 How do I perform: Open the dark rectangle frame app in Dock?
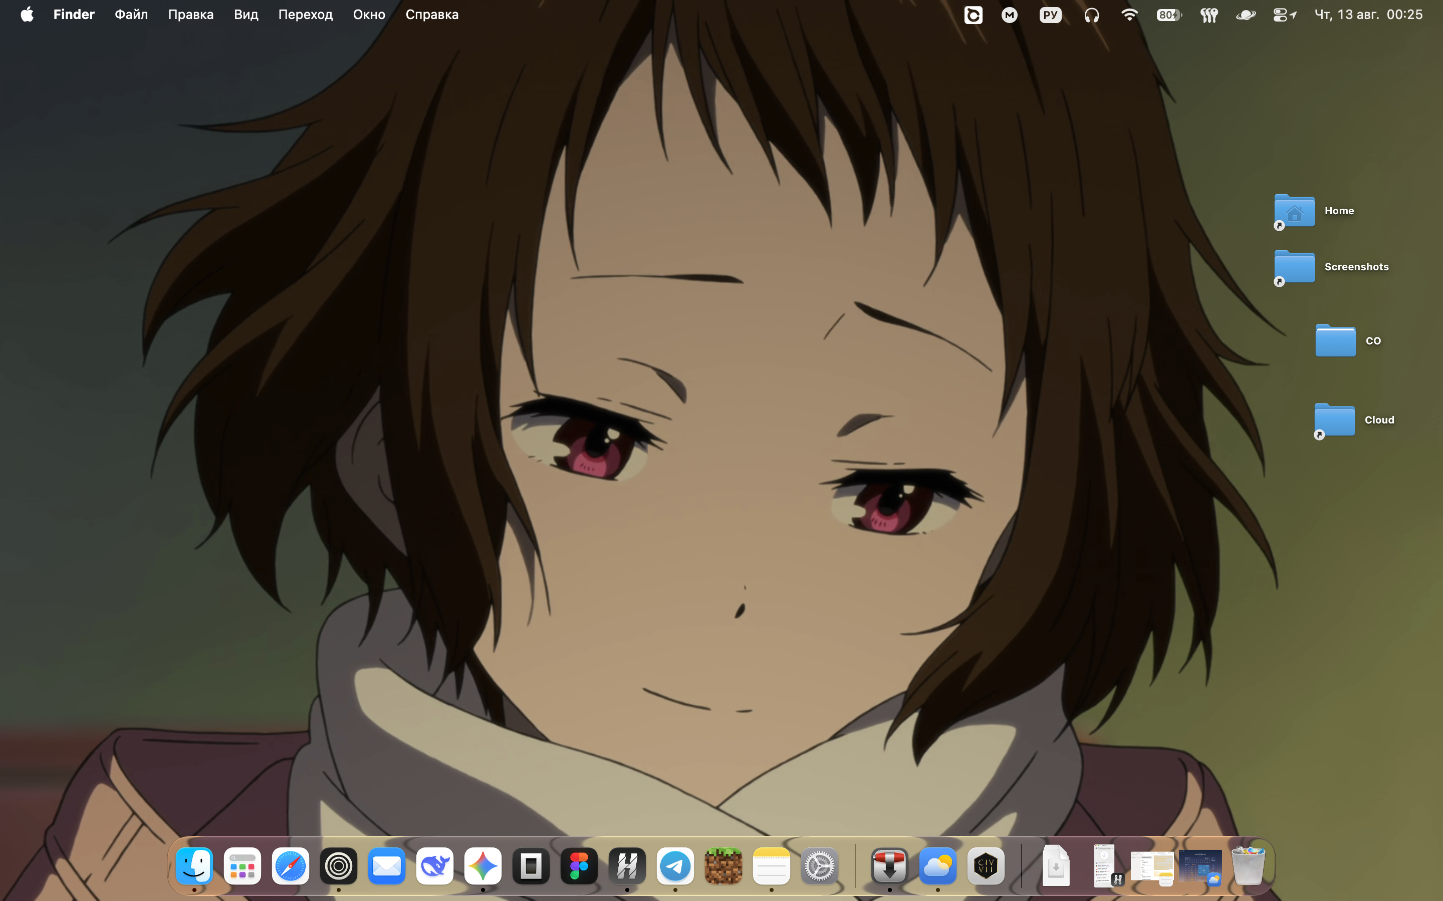click(531, 866)
